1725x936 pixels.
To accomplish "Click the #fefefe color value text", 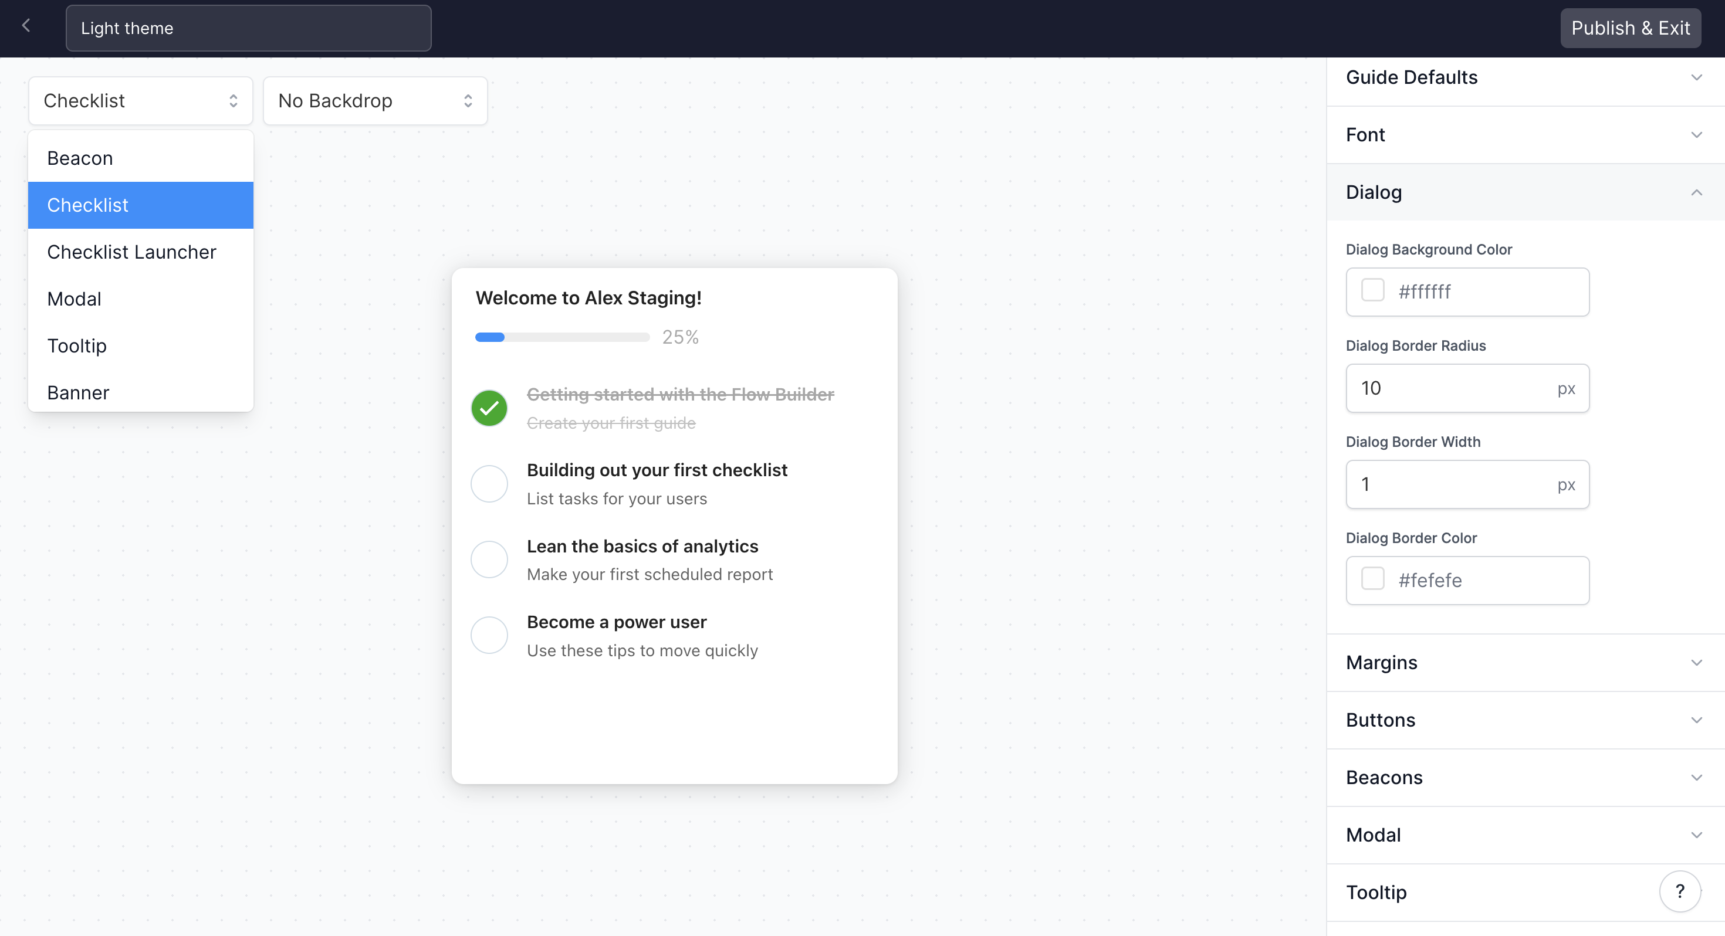I will pos(1430,581).
